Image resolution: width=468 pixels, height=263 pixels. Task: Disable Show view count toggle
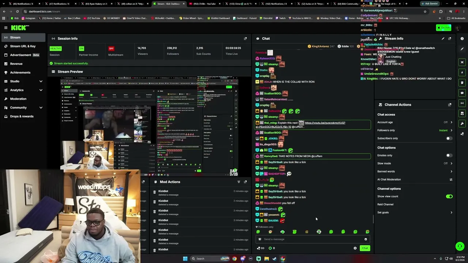[449, 197]
